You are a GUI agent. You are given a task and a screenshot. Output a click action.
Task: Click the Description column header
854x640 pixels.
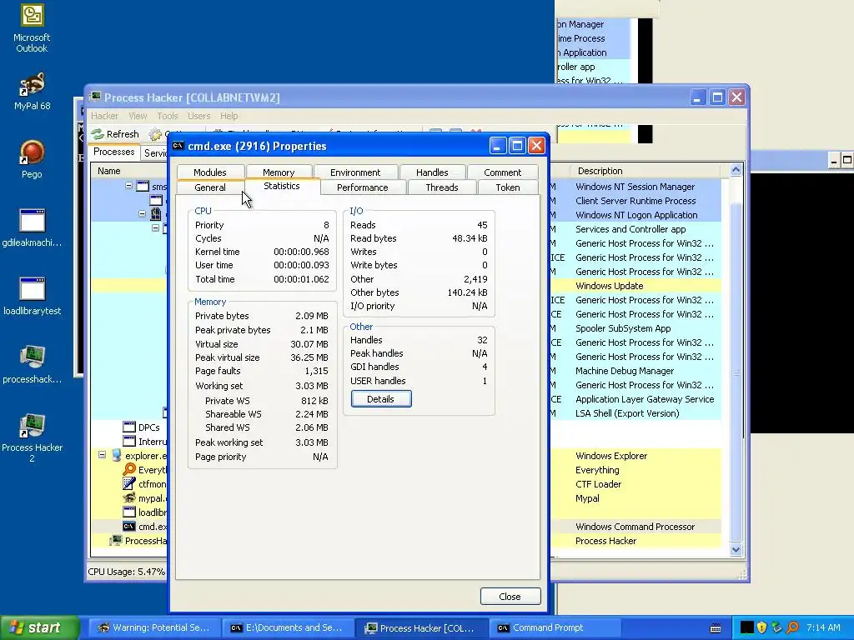click(x=645, y=171)
